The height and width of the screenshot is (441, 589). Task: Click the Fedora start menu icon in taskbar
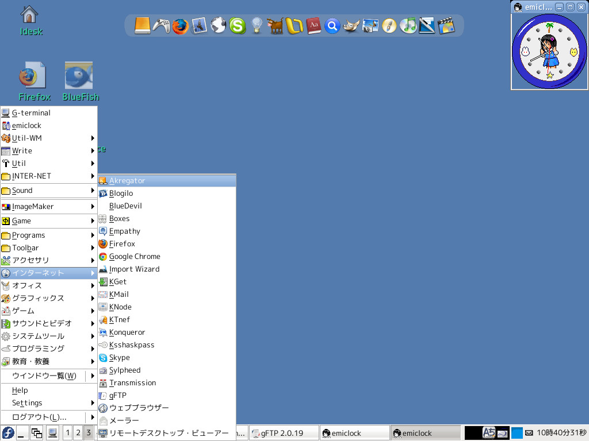click(8, 432)
